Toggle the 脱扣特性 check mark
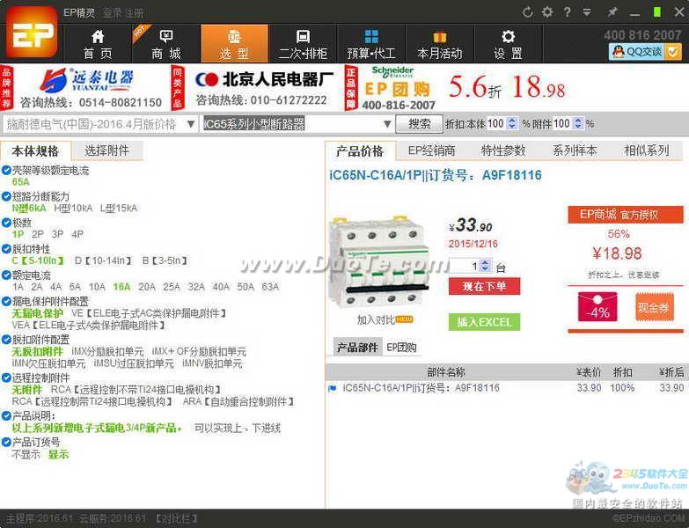Viewport: 689px width, 528px height. (6, 249)
